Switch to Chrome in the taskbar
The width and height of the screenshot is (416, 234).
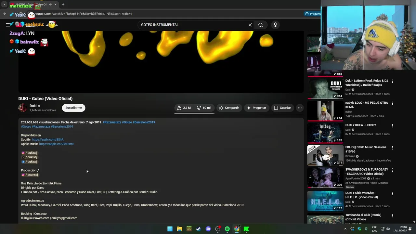click(237, 229)
